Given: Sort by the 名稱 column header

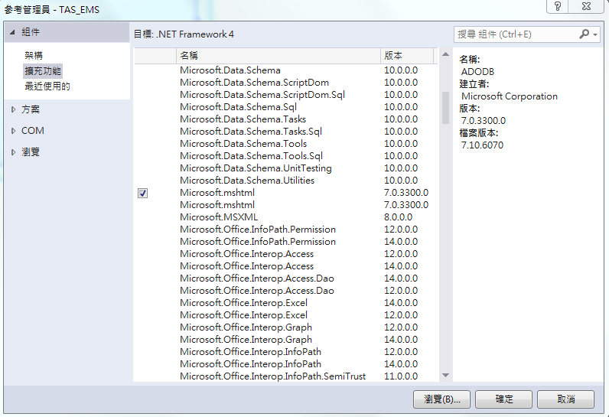Looking at the screenshot, I should point(278,56).
